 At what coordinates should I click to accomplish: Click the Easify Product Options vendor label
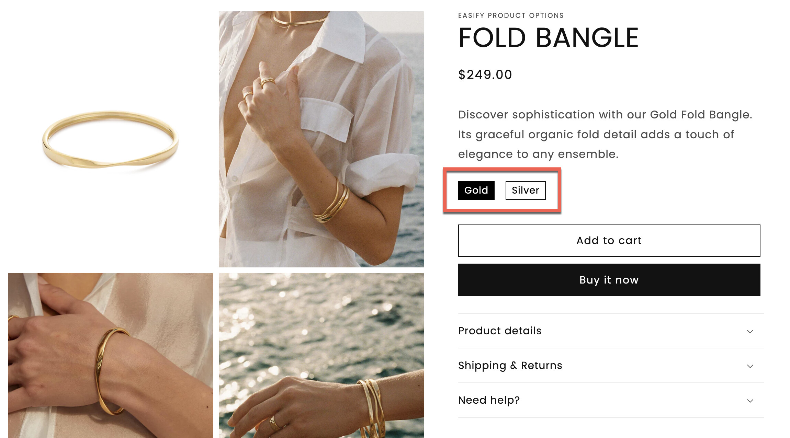point(511,15)
